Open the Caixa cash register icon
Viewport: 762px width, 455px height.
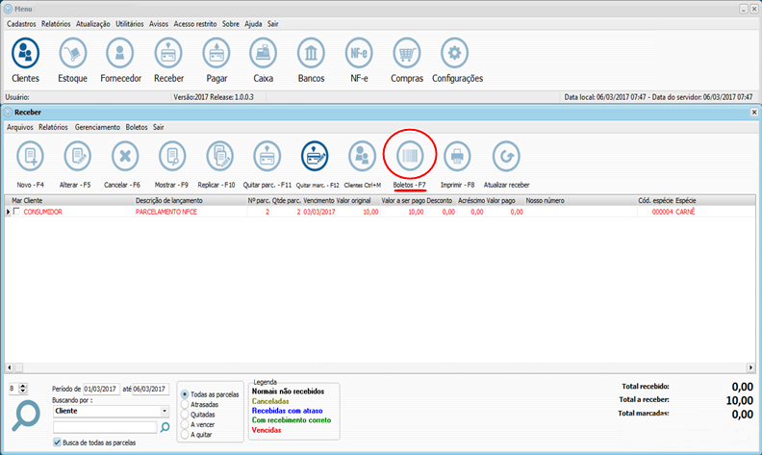263,53
